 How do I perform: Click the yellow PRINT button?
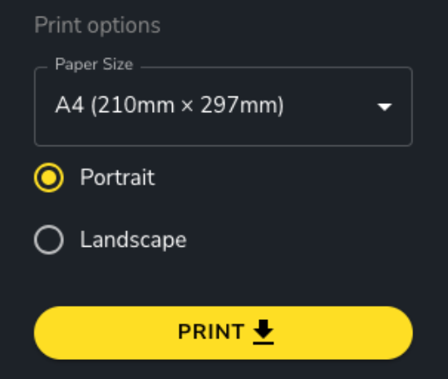click(x=223, y=332)
